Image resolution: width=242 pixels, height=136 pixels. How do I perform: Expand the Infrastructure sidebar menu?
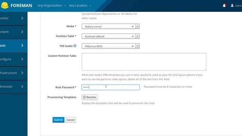14,73
